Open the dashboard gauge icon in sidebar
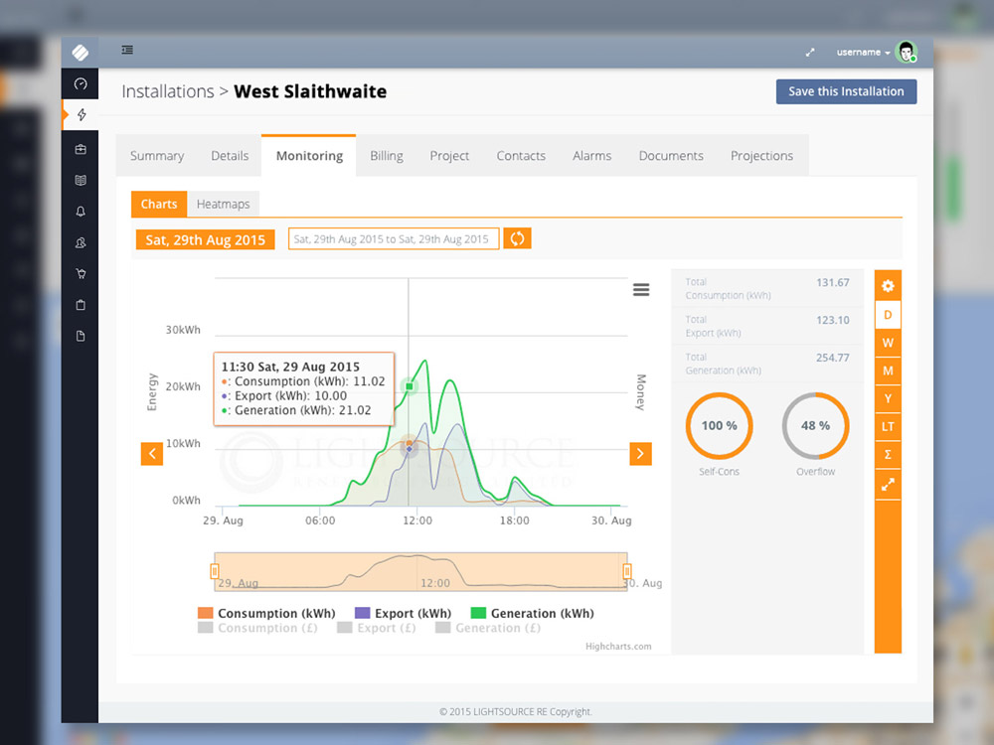Image resolution: width=994 pixels, height=745 pixels. point(81,84)
